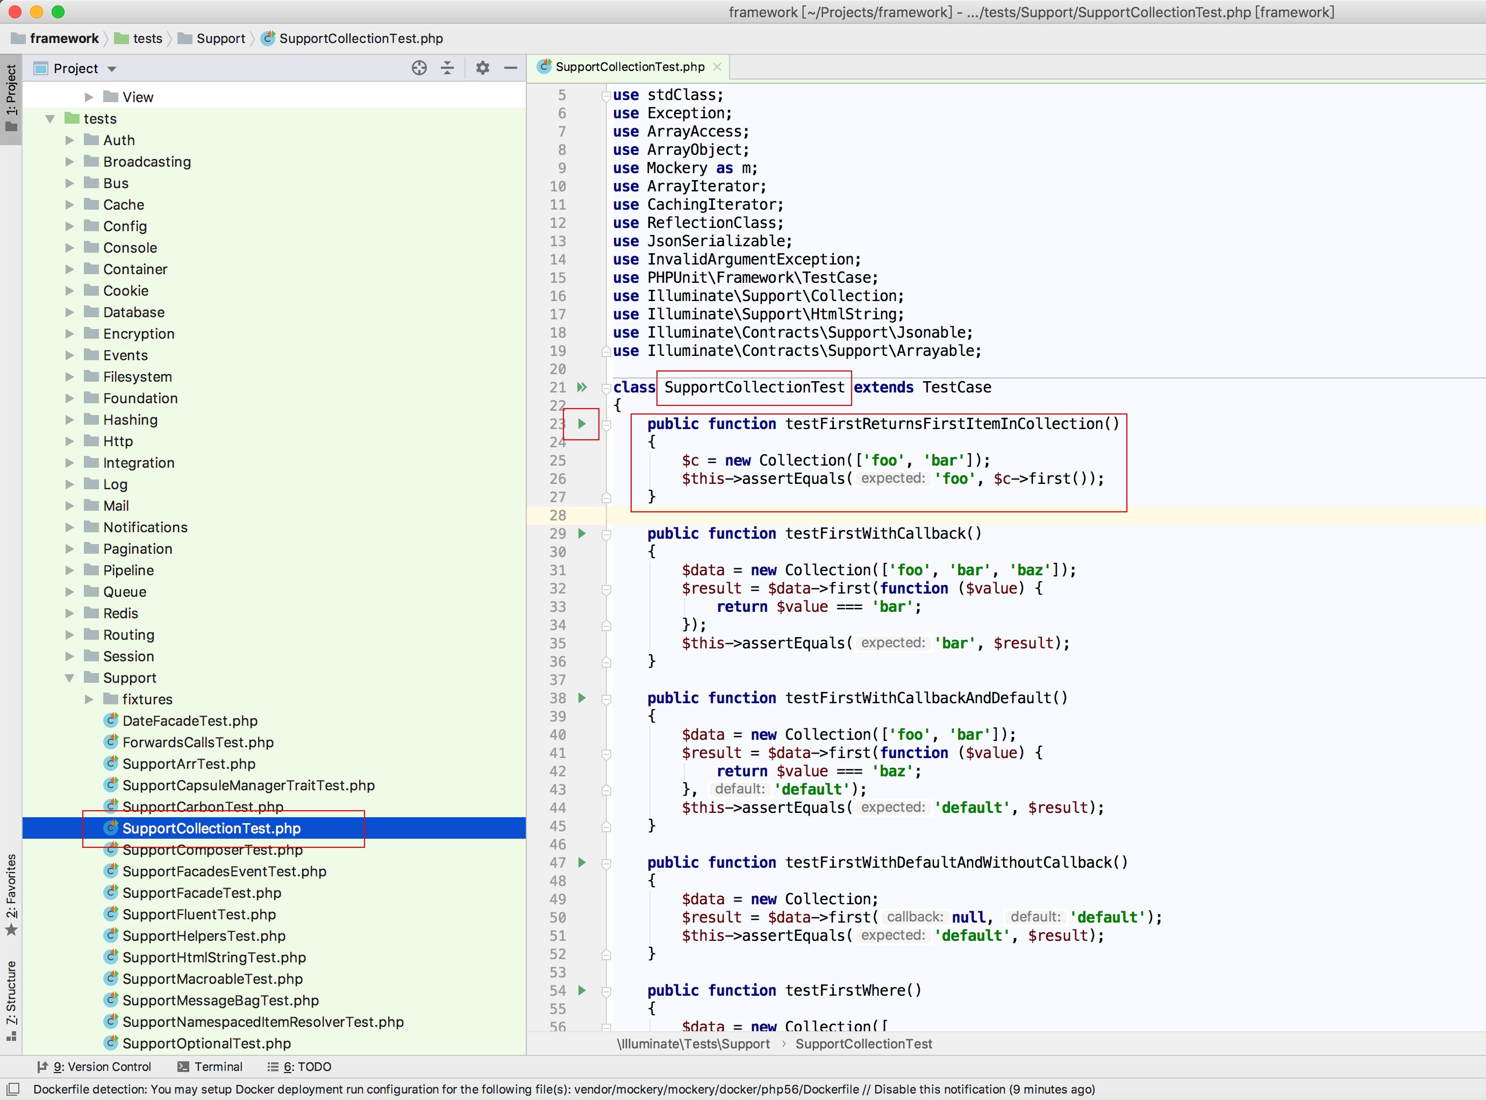This screenshot has height=1100, width=1486.
Task: Open SupportOptionalTest.php file
Action: (206, 1044)
